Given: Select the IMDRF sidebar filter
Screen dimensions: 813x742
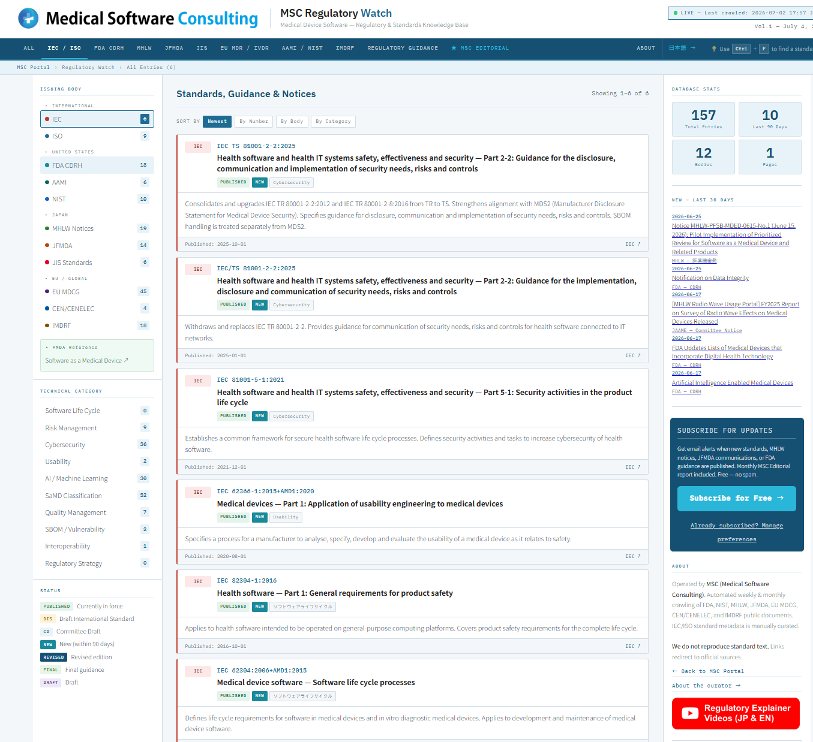Looking at the screenshot, I should (x=97, y=325).
